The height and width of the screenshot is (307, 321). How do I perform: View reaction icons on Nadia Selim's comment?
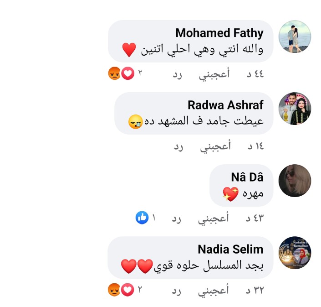(x=121, y=290)
